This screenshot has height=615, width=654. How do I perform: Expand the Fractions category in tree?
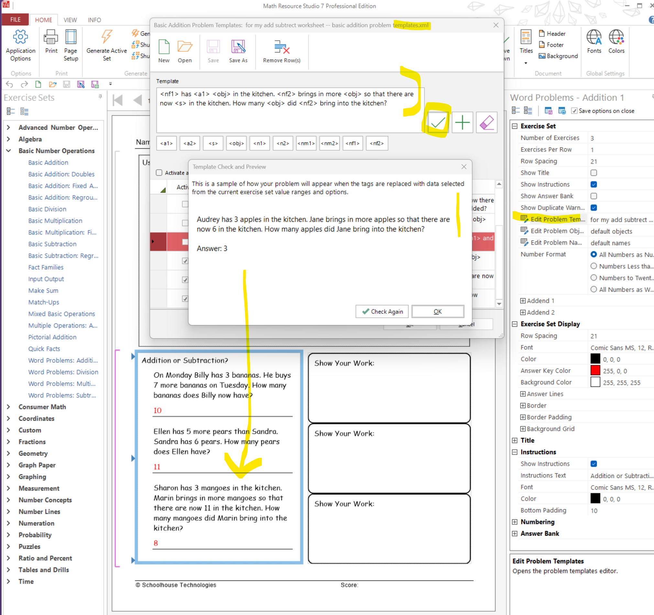[x=8, y=442]
